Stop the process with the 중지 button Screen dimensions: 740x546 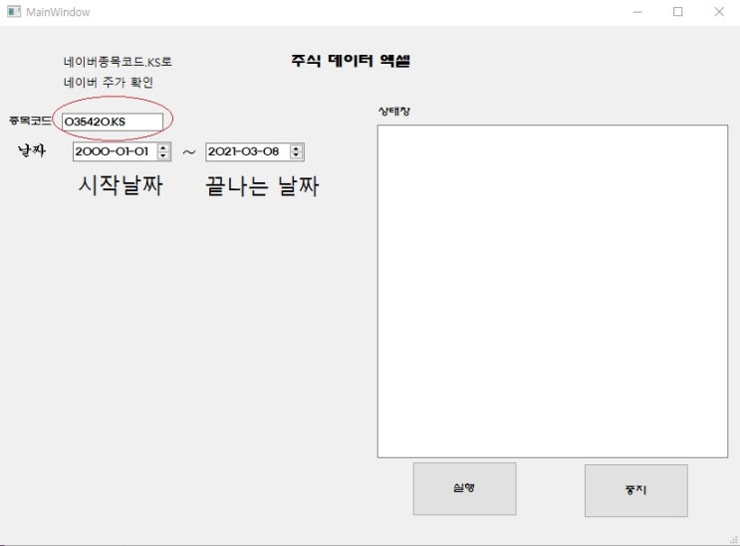[x=635, y=490]
